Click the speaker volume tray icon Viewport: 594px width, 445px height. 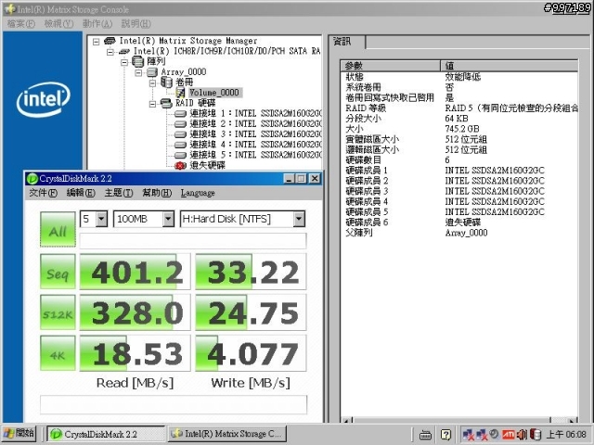coord(523,435)
